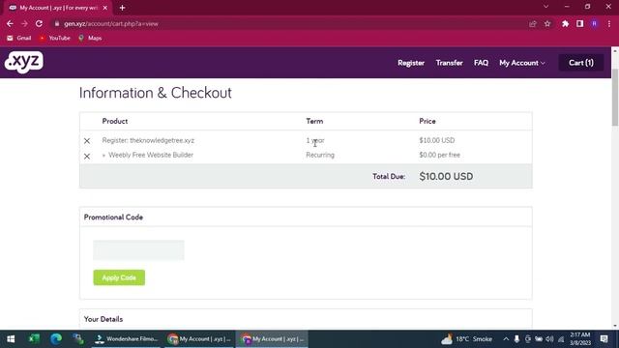Open a new browser tab
The height and width of the screenshot is (348, 619).
(x=123, y=8)
